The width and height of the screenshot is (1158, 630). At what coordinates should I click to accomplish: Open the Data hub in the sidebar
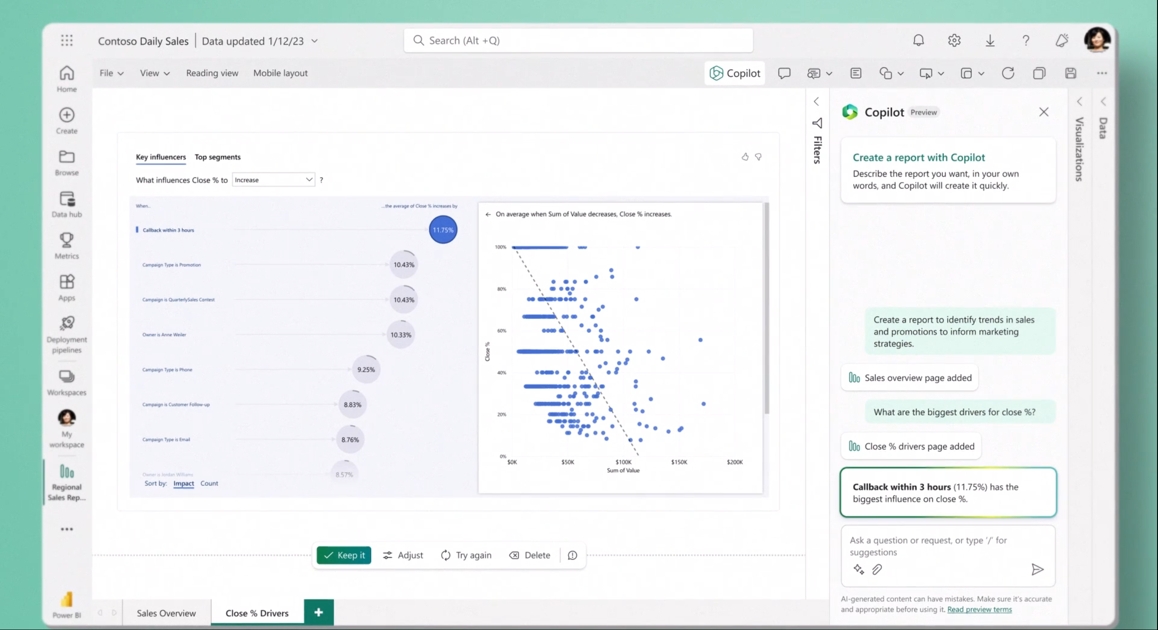click(66, 204)
